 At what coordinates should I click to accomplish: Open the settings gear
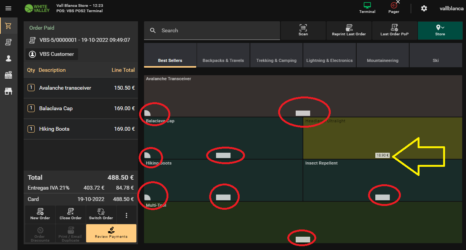(x=424, y=8)
